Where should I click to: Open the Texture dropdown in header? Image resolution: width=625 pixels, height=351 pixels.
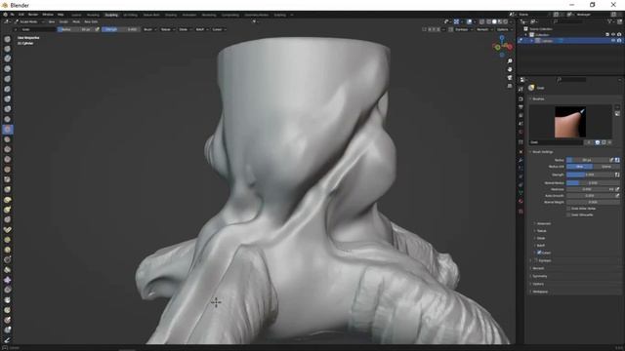[x=166, y=29]
